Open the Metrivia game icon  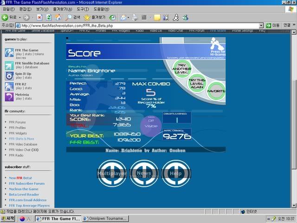[x=10, y=96]
